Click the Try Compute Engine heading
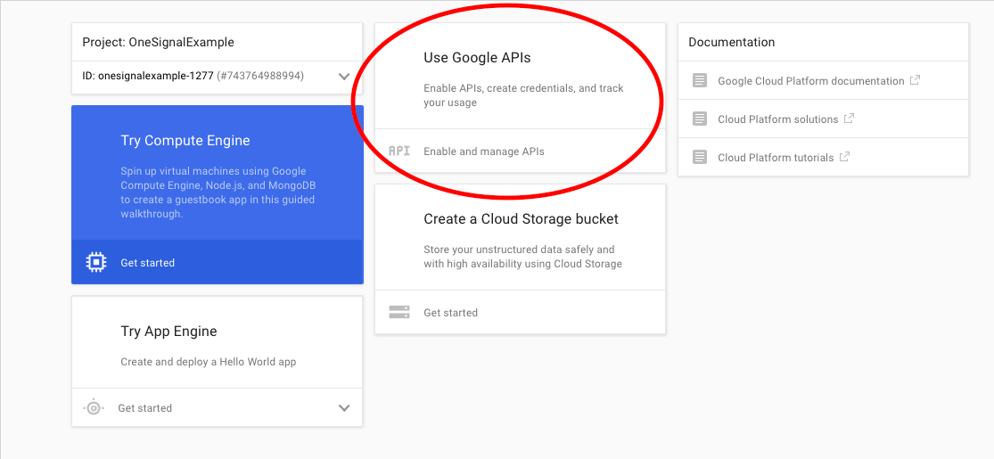Image resolution: width=994 pixels, height=459 pixels. tap(185, 141)
